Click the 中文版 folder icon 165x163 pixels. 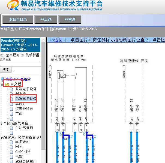point(7,84)
